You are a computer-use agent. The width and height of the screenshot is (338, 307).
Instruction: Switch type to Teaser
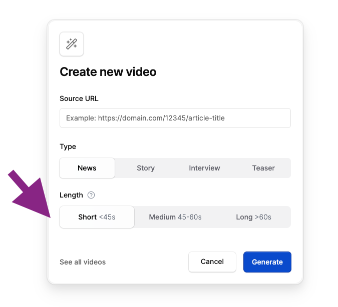[263, 168]
